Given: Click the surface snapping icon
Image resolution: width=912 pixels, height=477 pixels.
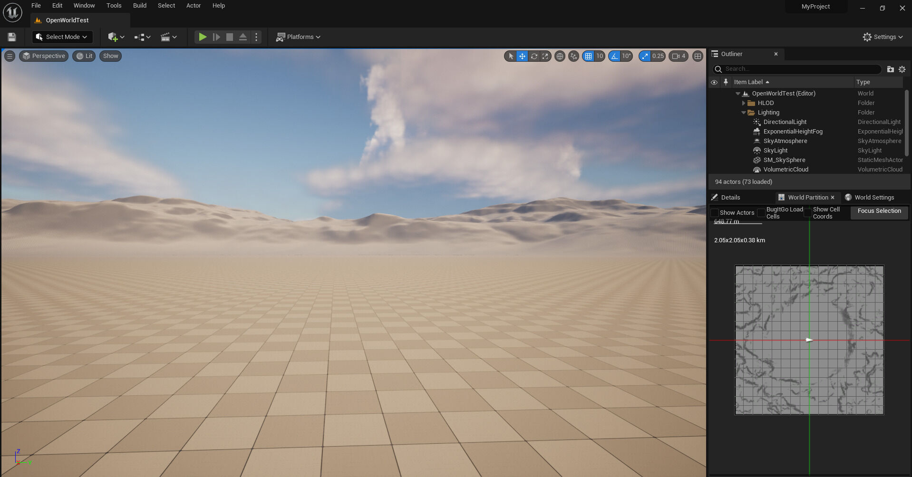Looking at the screenshot, I should 574,56.
